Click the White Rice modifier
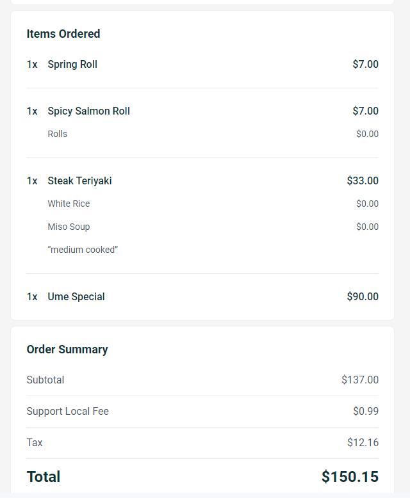Image resolution: width=410 pixels, height=498 pixels. click(x=69, y=204)
